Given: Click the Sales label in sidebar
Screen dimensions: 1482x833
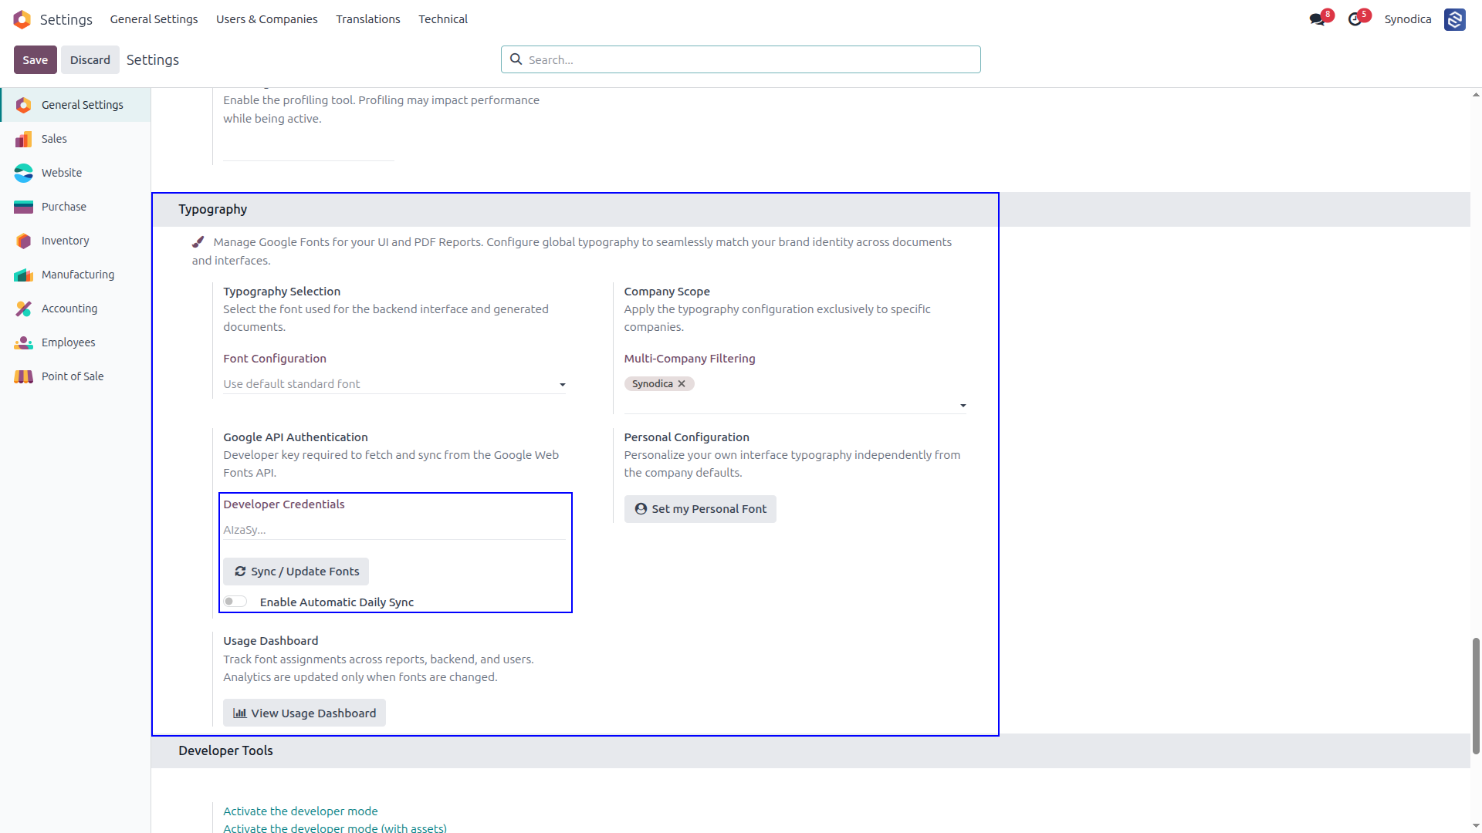Looking at the screenshot, I should click(x=54, y=139).
